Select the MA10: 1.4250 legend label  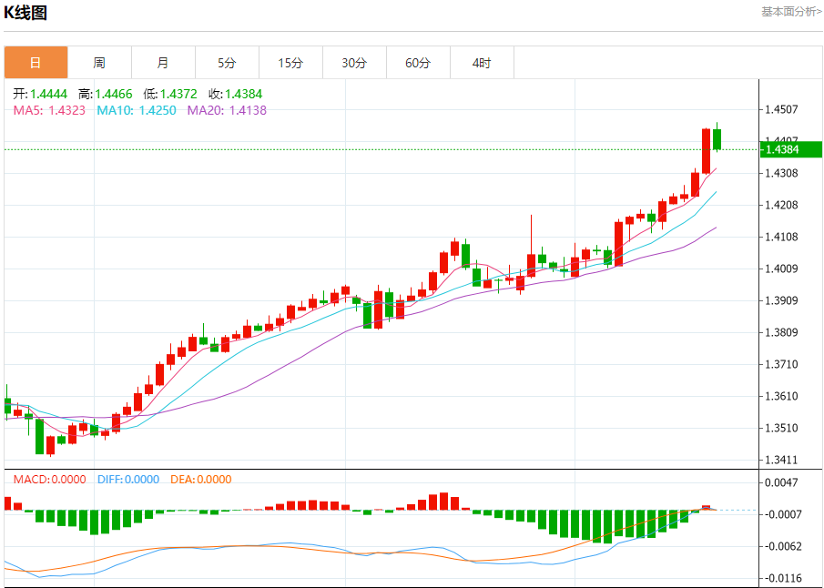(137, 110)
